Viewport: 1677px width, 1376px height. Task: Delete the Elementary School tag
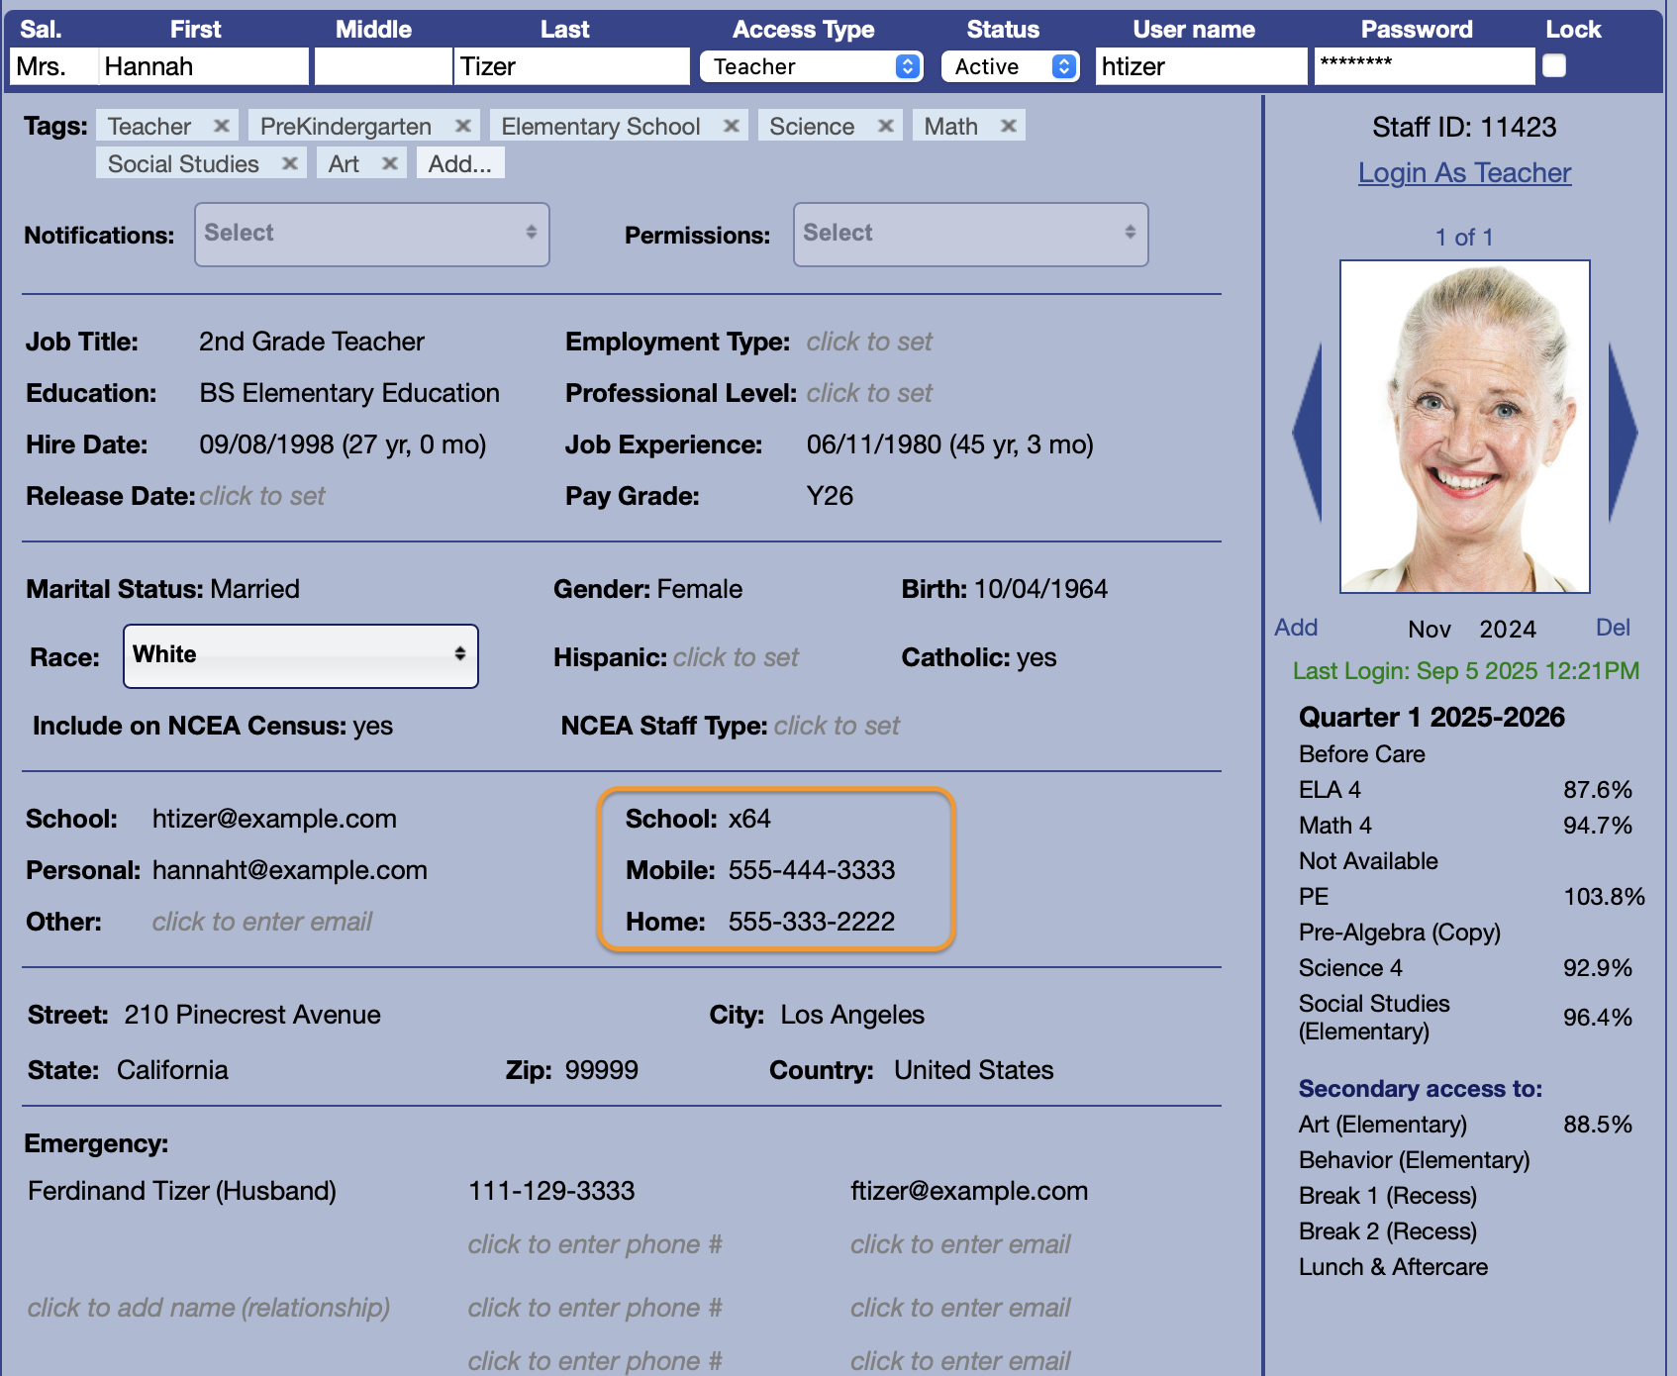(x=732, y=126)
